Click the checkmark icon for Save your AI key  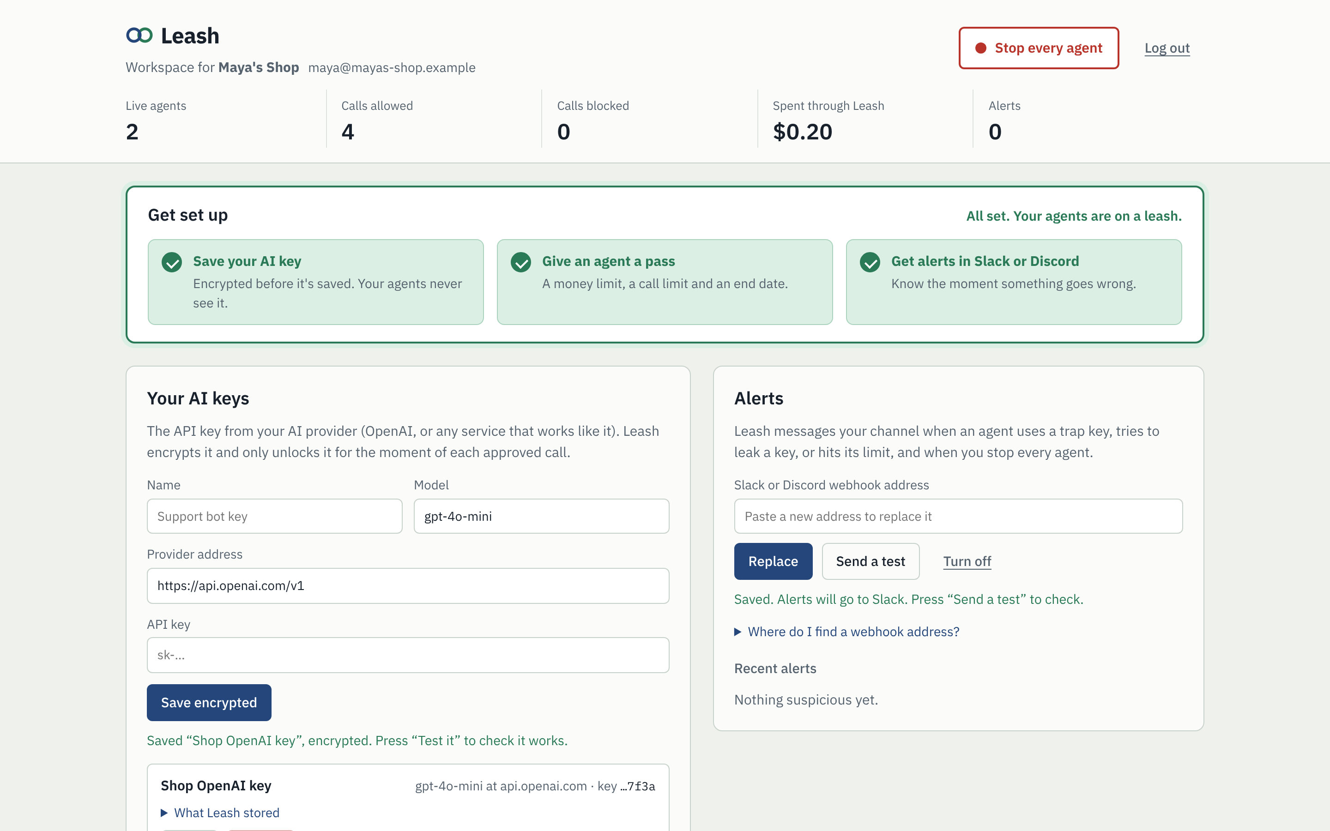(x=171, y=262)
